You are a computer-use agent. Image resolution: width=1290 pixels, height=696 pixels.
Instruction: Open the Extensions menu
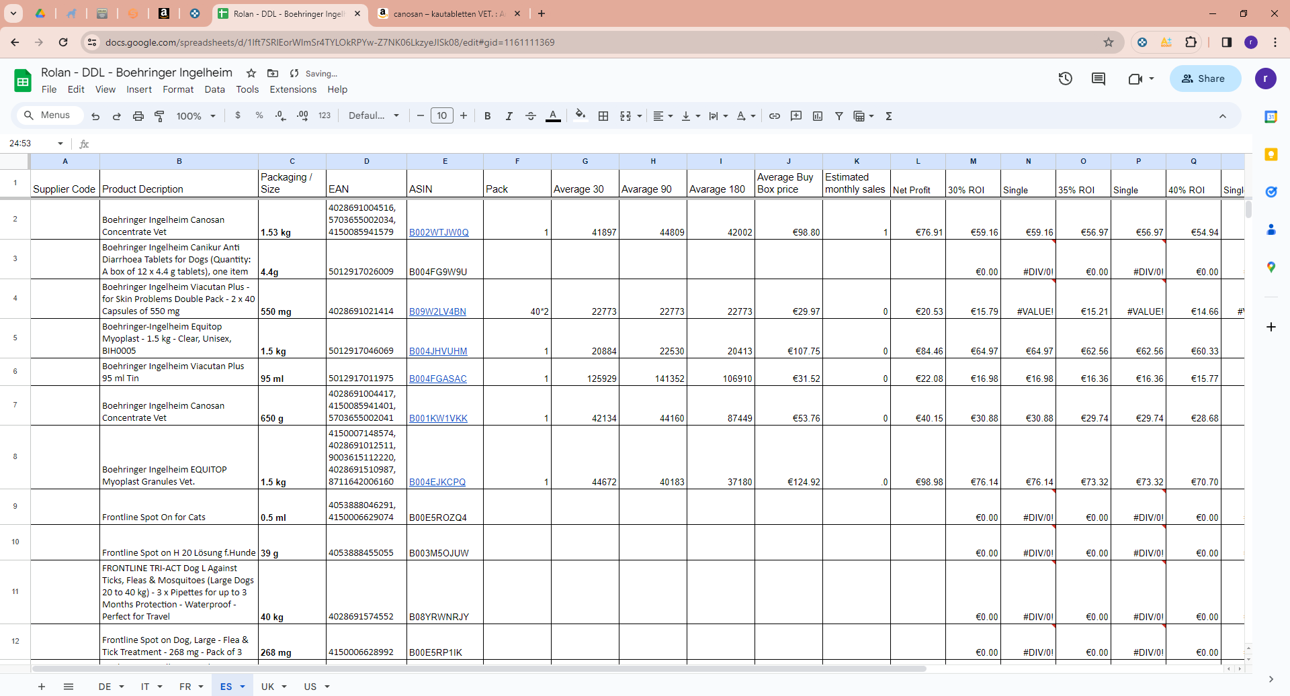point(293,89)
